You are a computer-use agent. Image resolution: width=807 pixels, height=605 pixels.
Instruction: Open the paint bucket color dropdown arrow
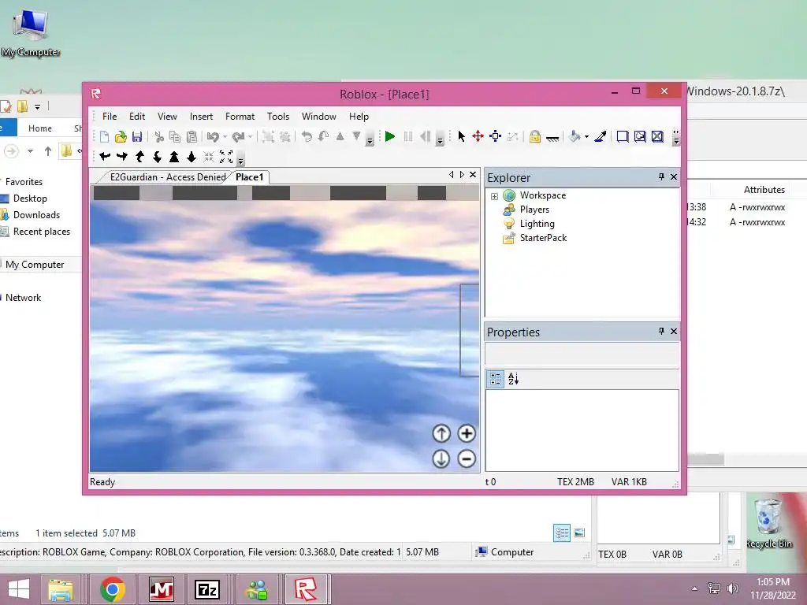point(586,137)
